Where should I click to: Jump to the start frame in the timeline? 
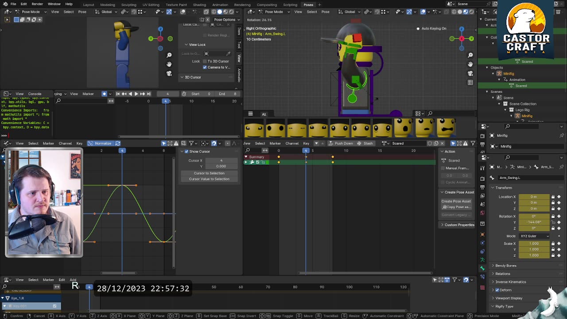pyautogui.click(x=118, y=94)
